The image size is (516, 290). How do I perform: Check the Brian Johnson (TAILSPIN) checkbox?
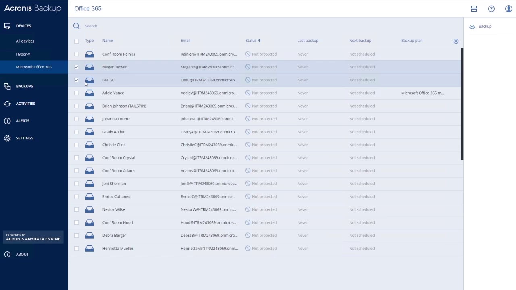tap(76, 106)
